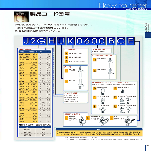The width and height of the screenshot is (151, 151).
Task: Choose orange L icon for ギアドリミットスイッチ付
Action: pos(88,118)
